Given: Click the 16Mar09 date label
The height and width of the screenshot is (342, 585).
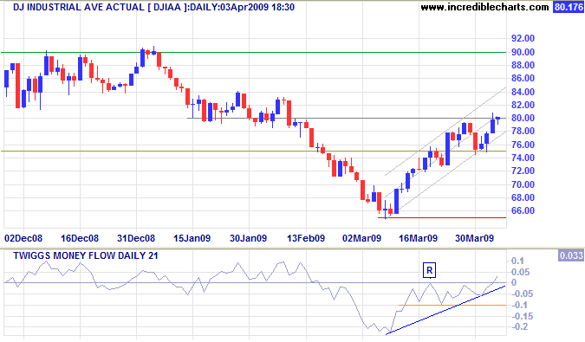Looking at the screenshot, I should pyautogui.click(x=419, y=238).
